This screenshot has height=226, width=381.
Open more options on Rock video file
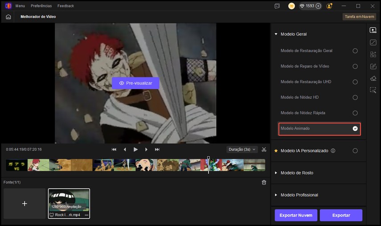coord(86,215)
